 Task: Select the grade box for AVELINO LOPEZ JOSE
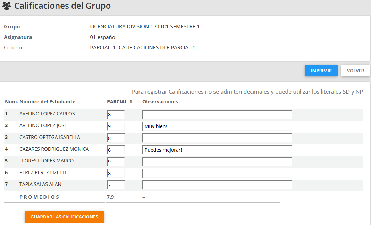coord(116,126)
